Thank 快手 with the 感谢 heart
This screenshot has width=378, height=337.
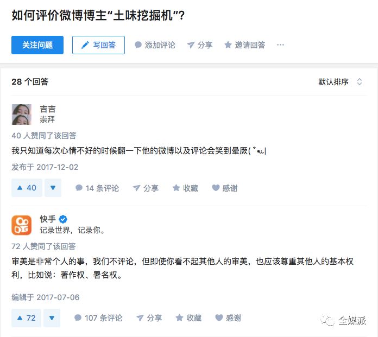228,318
